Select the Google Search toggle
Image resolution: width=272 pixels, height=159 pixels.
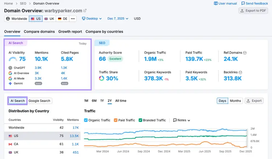(40, 101)
